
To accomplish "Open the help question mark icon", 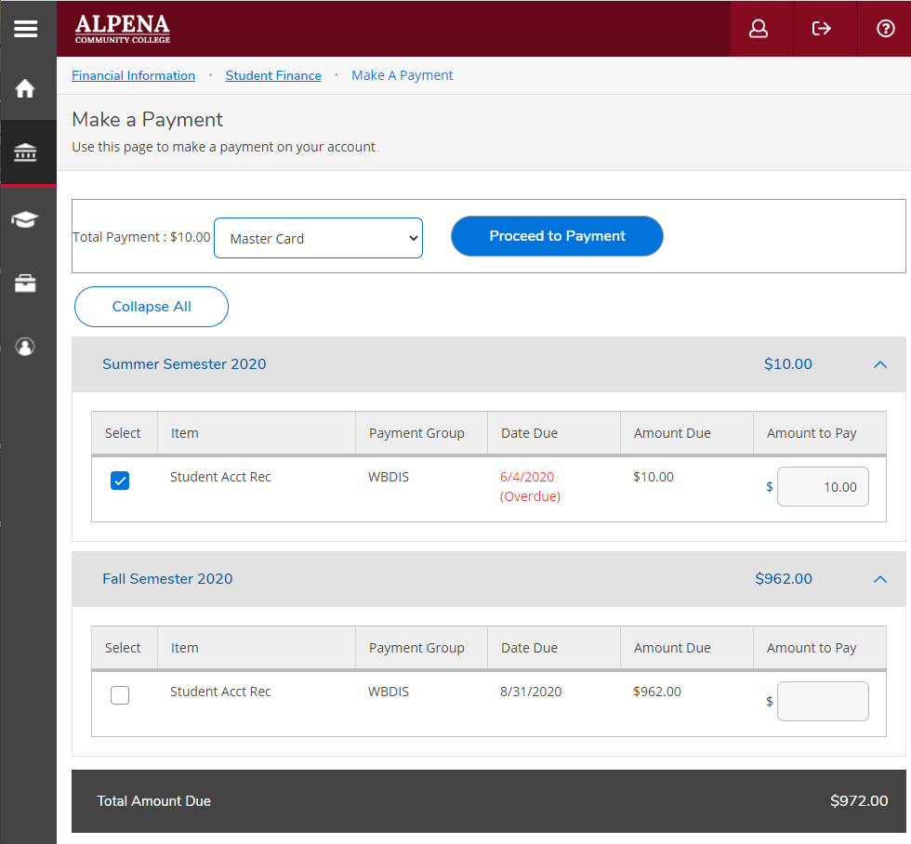I will pos(885,29).
